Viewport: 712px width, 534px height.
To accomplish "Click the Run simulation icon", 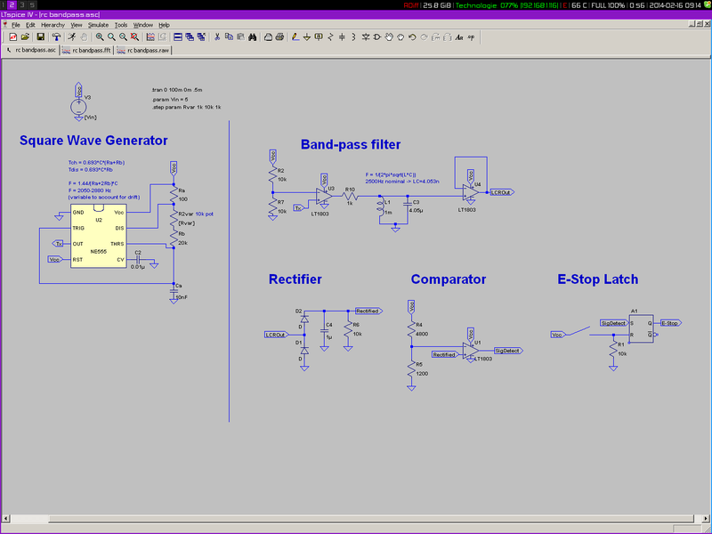I will click(69, 37).
